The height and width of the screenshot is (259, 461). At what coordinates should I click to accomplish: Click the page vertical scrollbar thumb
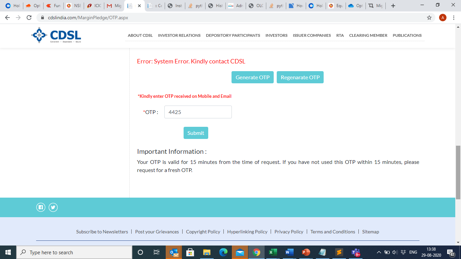point(458,172)
